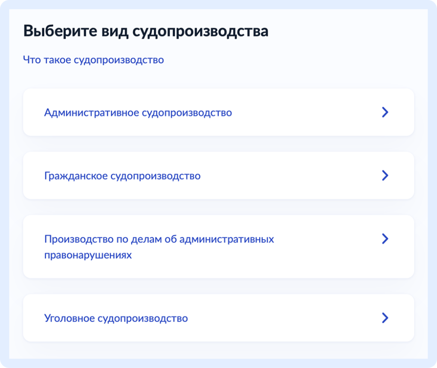Click the 'Уголовное судопроизводство' text label
This screenshot has height=368, width=437.
pos(116,319)
